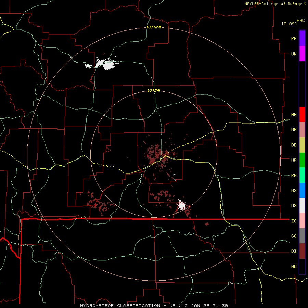308x308 pixels.
Task: Click the DS white legend swatch
Action: pyautogui.click(x=302, y=205)
